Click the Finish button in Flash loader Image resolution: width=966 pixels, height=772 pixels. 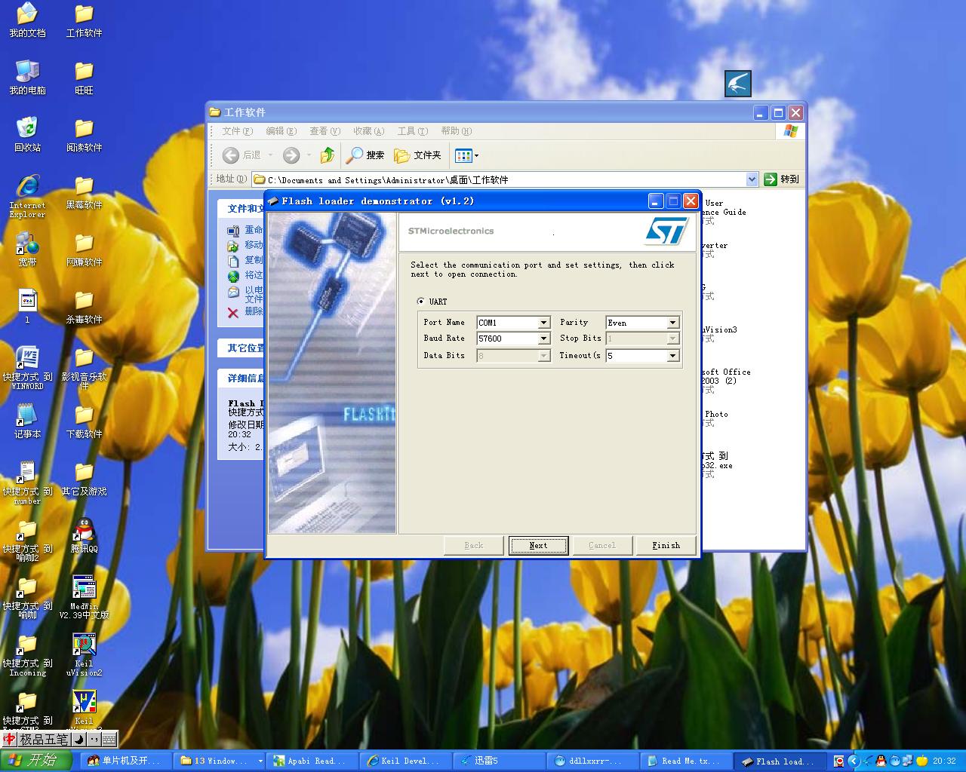tap(666, 545)
